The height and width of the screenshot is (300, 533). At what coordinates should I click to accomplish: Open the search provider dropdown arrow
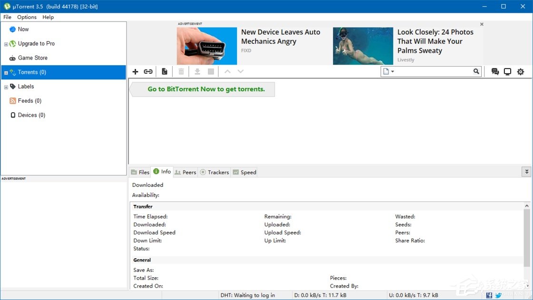pos(393,72)
